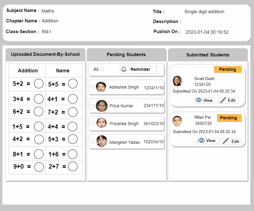Click roll number 102034/10

click(x=154, y=142)
